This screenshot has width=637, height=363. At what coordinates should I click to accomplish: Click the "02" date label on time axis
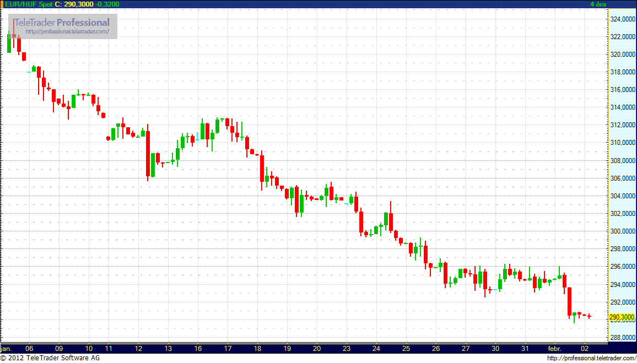click(585, 348)
